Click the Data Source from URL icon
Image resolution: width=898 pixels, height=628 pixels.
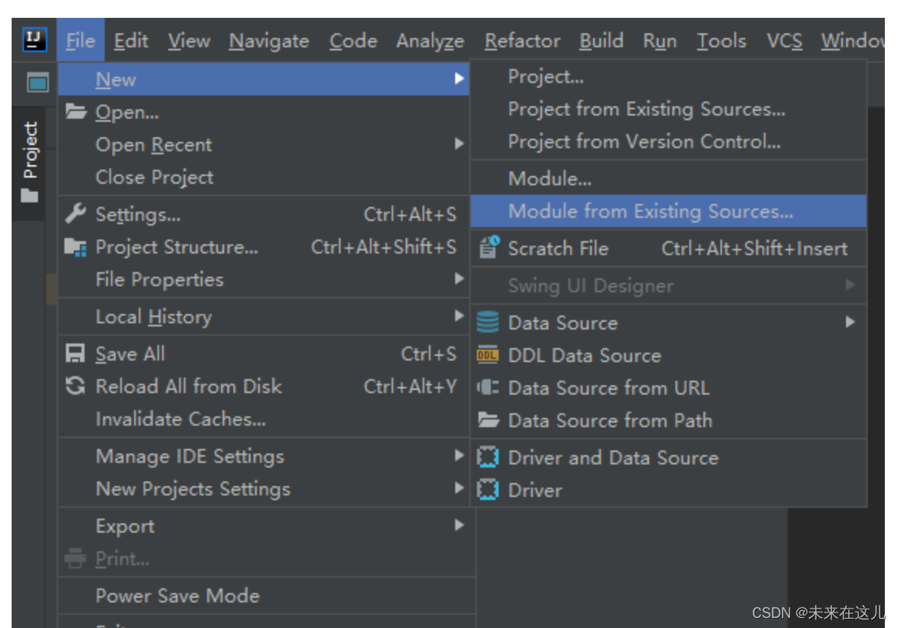coord(487,388)
